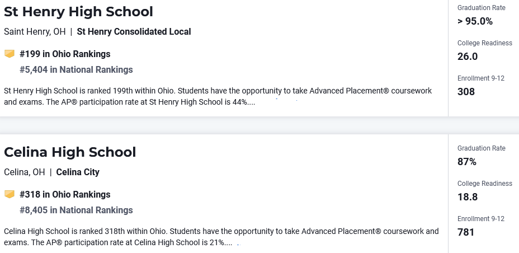Viewport: 519px width, 253px height.
Task: Click Celina's enrollment number 781
Action: (x=466, y=232)
